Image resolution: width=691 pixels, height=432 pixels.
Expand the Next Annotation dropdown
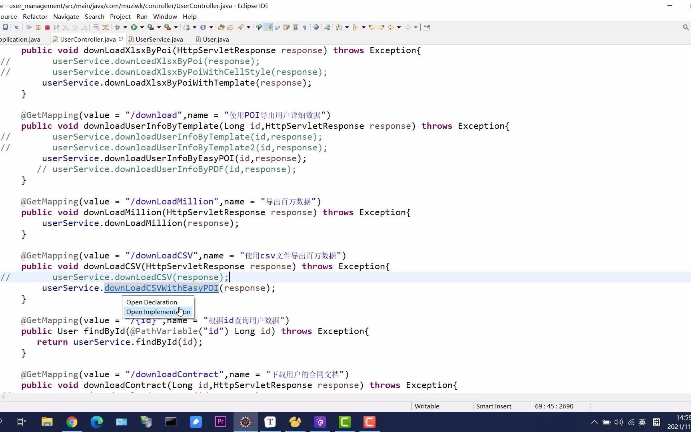tap(347, 27)
